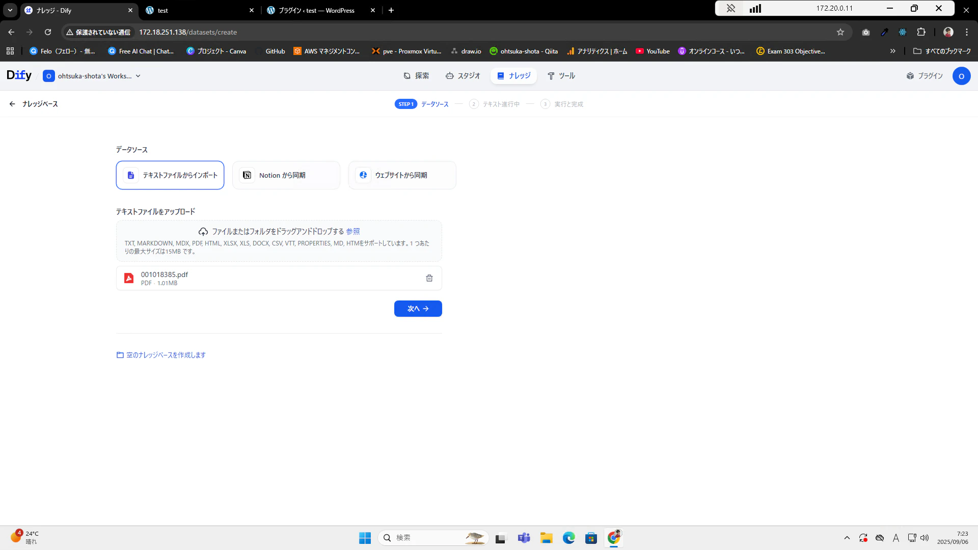
Task: Open File Explorer from the taskbar
Action: click(546, 538)
